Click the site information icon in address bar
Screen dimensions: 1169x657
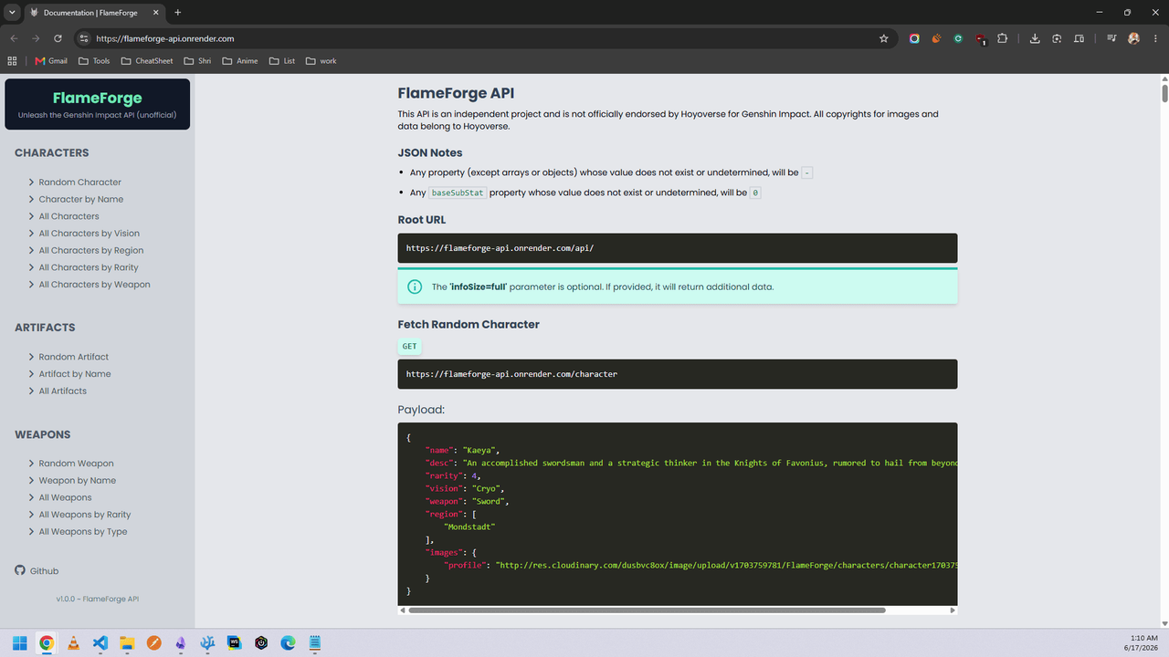(x=83, y=38)
